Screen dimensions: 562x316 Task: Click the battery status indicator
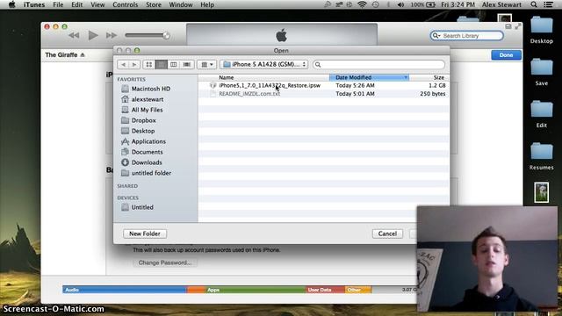[423, 4]
